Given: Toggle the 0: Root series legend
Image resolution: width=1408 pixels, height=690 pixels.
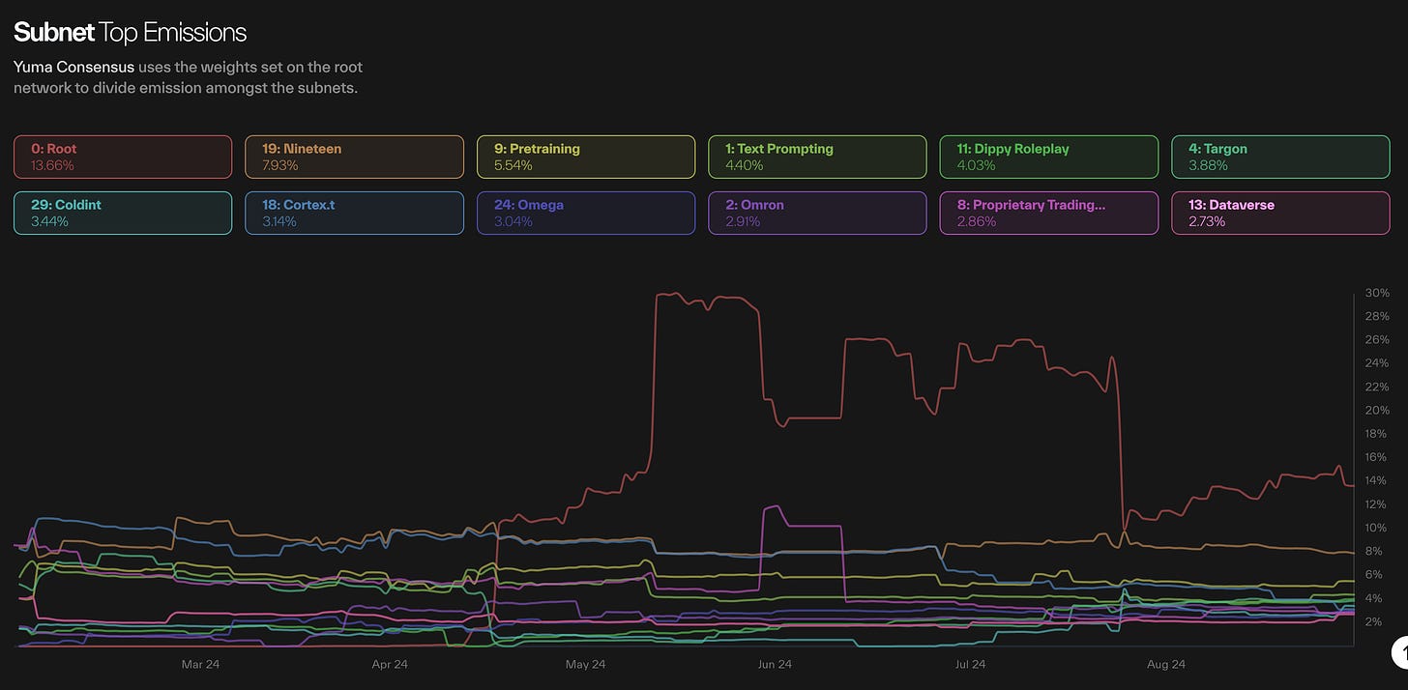Looking at the screenshot, I should 123,157.
